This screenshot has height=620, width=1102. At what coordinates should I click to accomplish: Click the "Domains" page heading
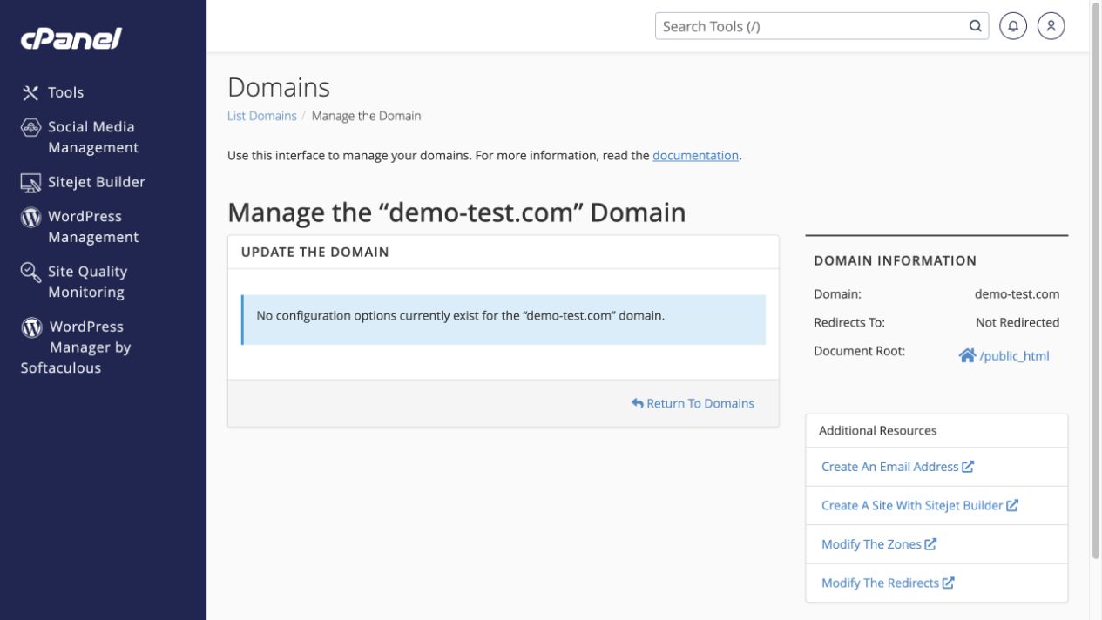279,87
